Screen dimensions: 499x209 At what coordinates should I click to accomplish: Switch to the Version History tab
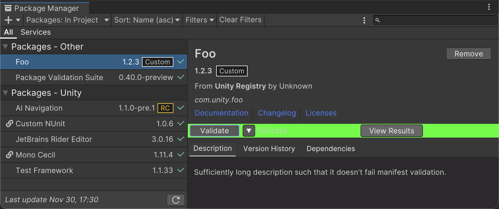coord(269,149)
